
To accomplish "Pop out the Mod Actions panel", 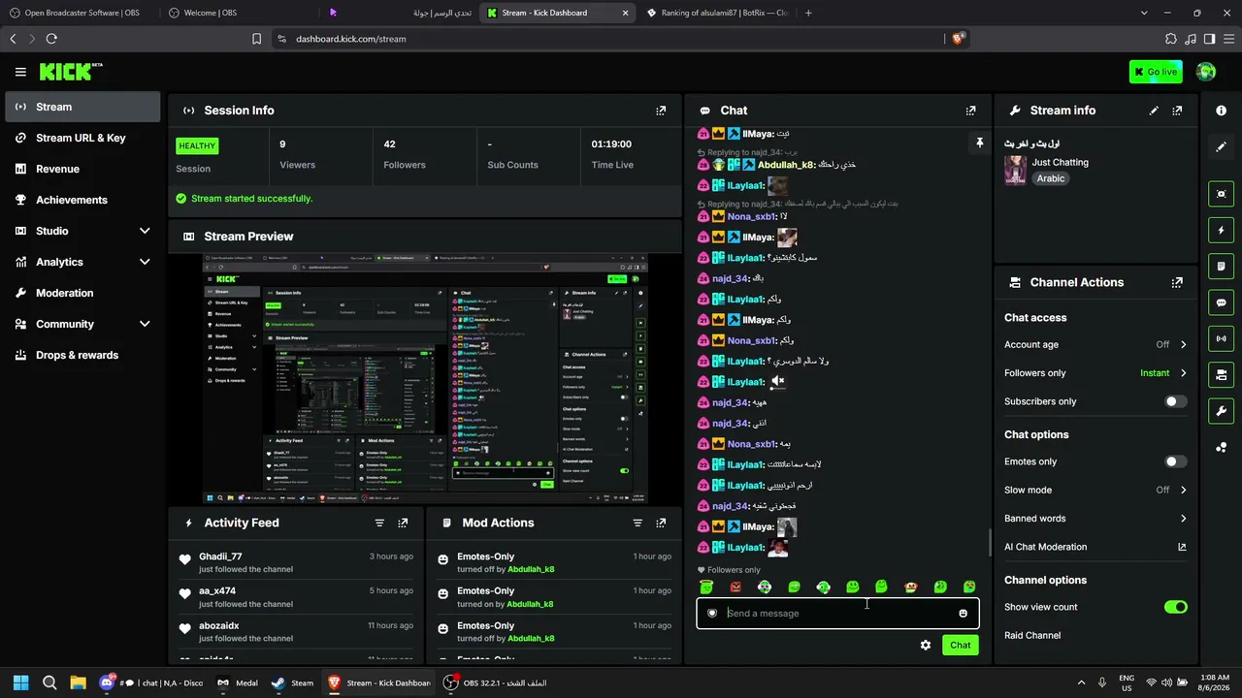I will coord(661,523).
